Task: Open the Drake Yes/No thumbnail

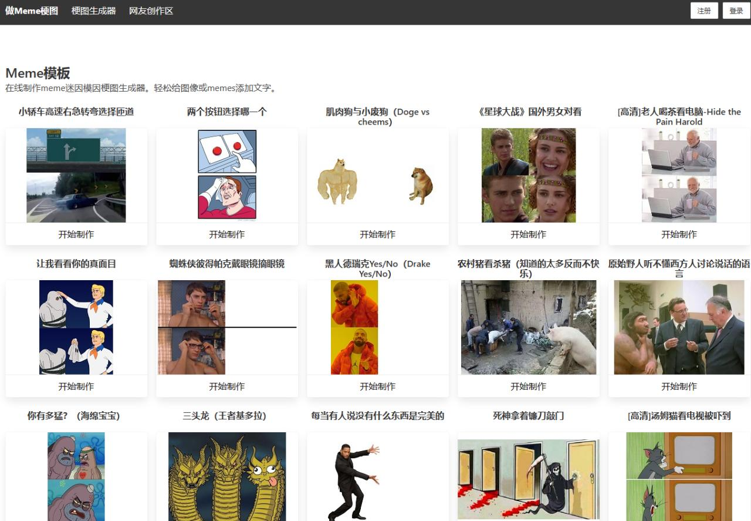Action: [x=354, y=327]
